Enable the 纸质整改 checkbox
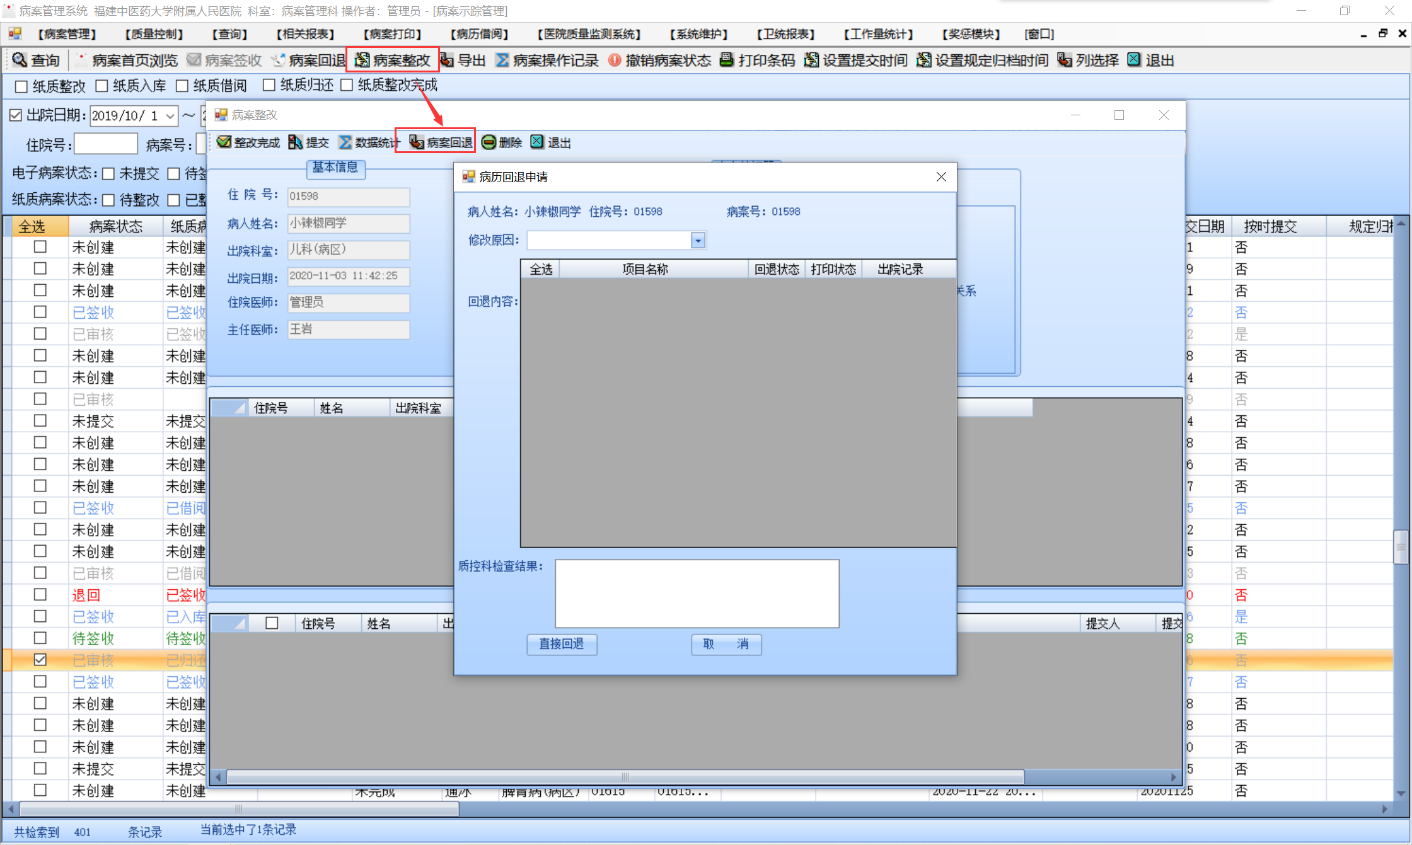Screen dimensions: 1412x845 click(x=21, y=86)
